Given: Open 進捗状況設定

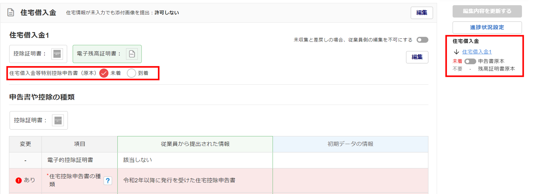Looking at the screenshot, I should [x=487, y=27].
